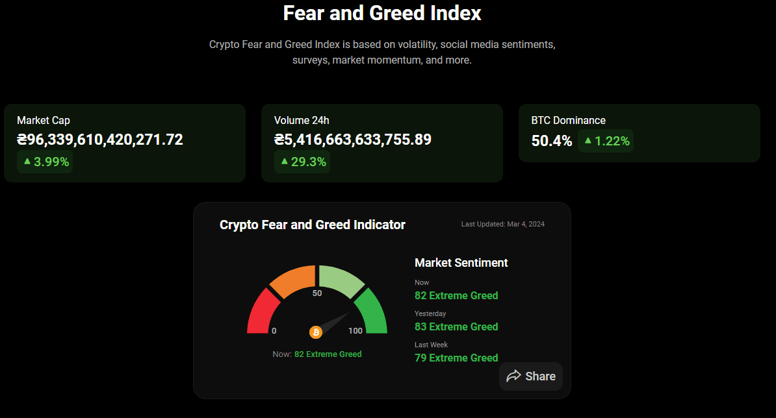
Task: Click the 3.99% market cap change badge
Action: click(45, 162)
